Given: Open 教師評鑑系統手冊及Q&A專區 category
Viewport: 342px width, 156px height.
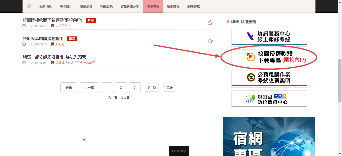Looking at the screenshot, I should (x=75, y=63).
